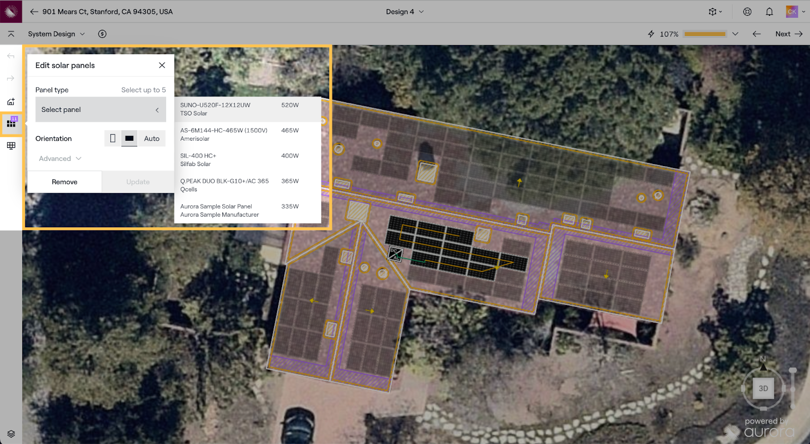Undo the last action in sidebar
The height and width of the screenshot is (444, 810).
click(x=11, y=56)
